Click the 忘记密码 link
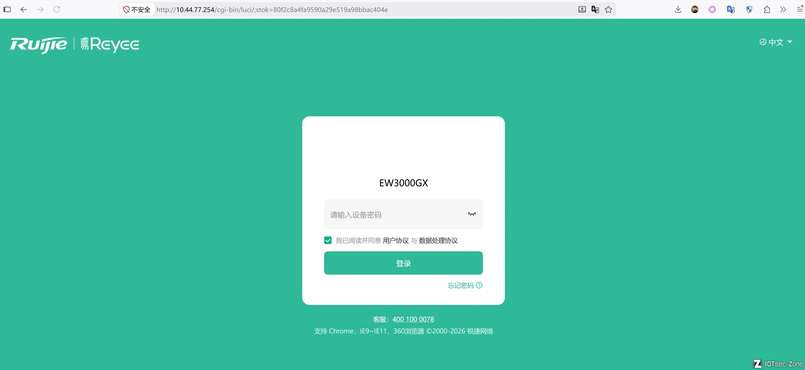Screen dimensions: 805x370 (461, 285)
